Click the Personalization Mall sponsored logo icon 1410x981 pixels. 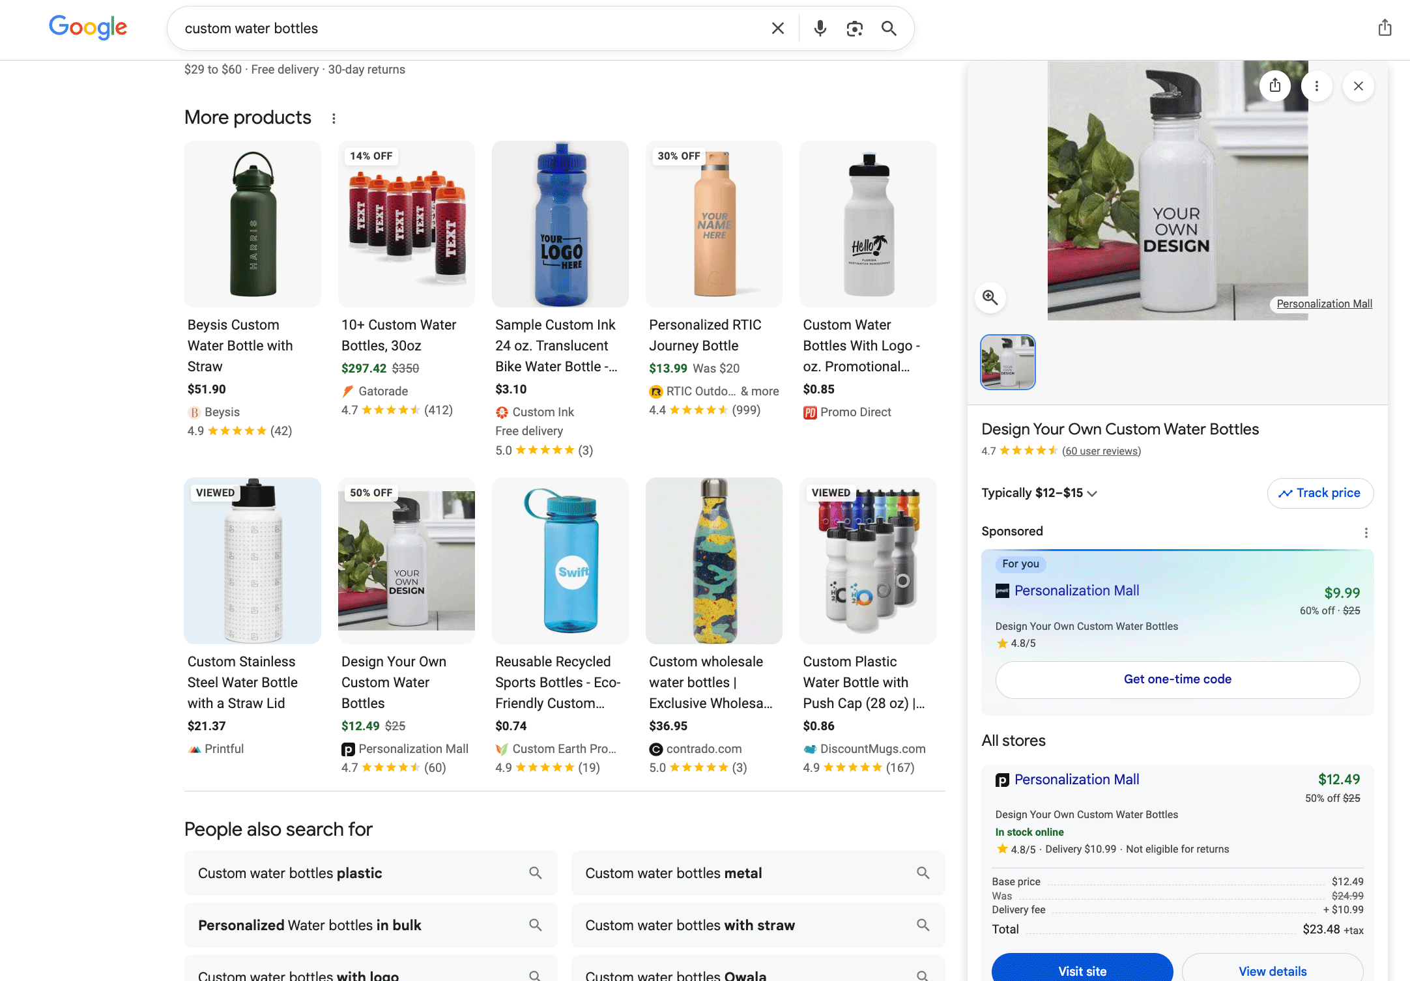click(x=1002, y=591)
